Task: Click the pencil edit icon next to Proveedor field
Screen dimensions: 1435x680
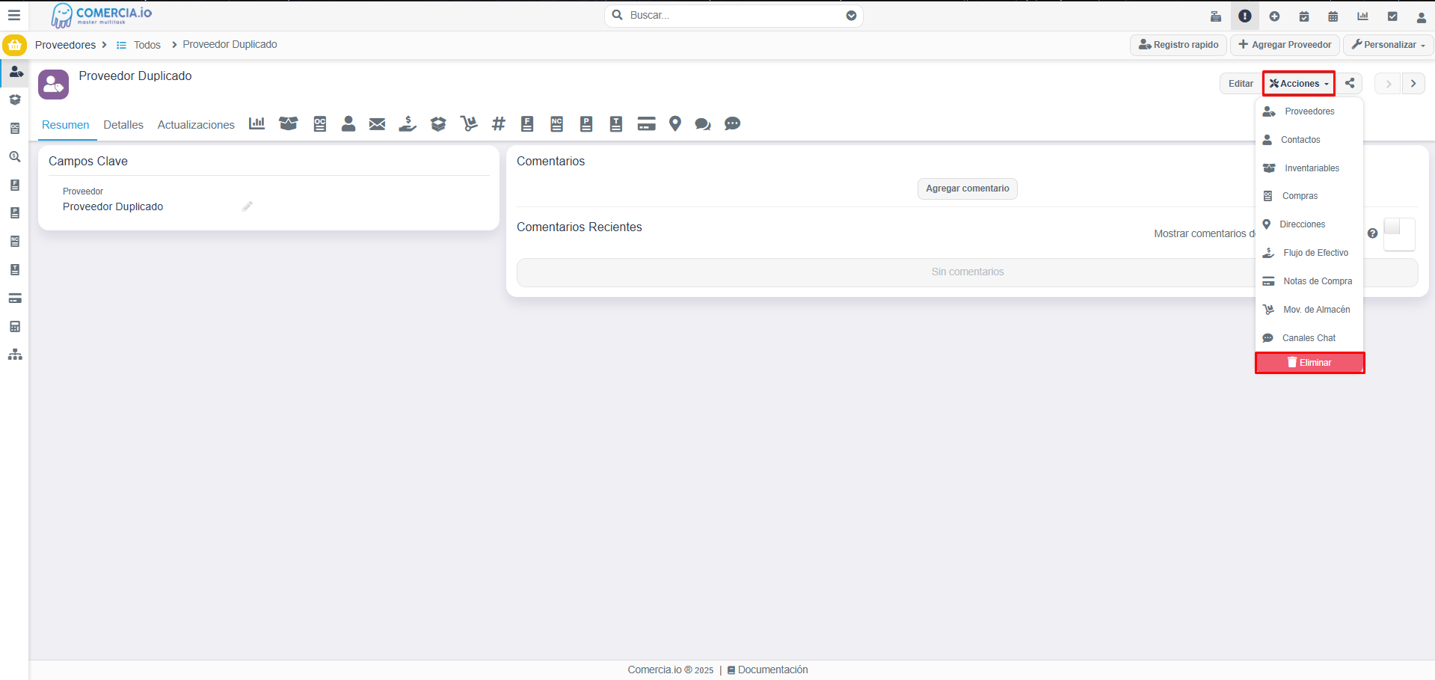Action: point(248,206)
